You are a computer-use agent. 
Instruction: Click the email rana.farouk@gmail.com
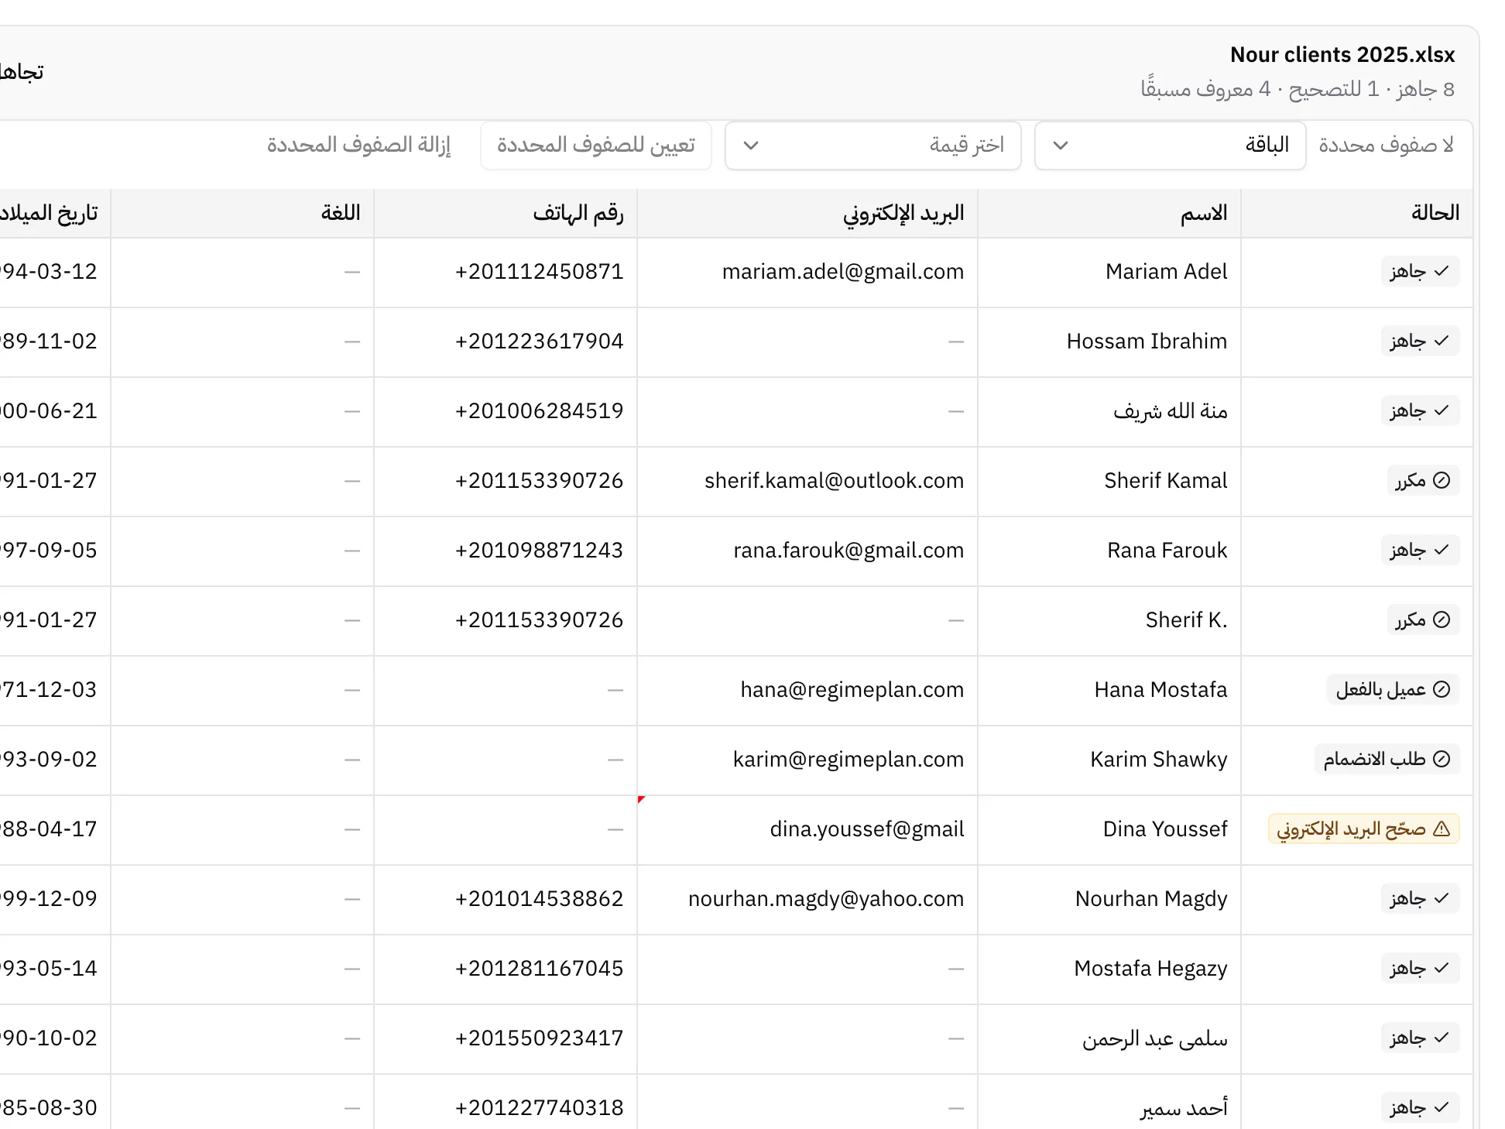[x=848, y=551]
